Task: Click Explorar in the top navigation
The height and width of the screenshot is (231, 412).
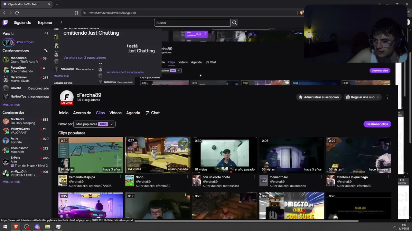Action: [x=45, y=23]
